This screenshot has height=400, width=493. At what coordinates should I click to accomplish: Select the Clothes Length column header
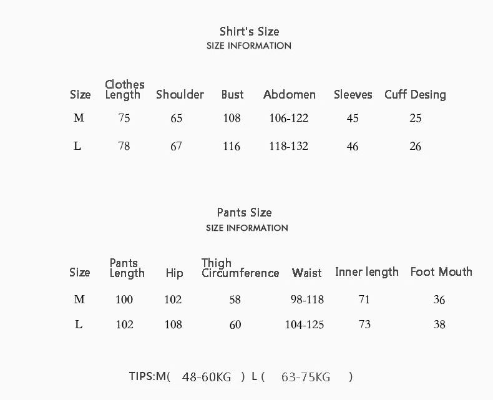pyautogui.click(x=125, y=90)
